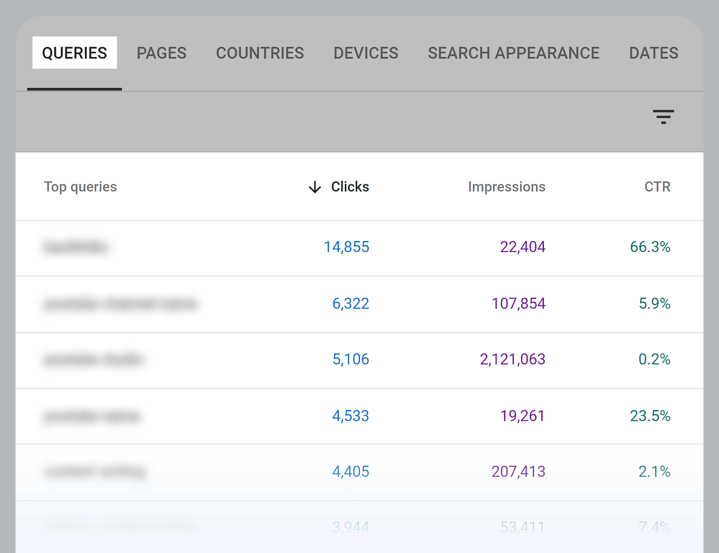
Task: Open the filter options icon
Action: tap(665, 117)
